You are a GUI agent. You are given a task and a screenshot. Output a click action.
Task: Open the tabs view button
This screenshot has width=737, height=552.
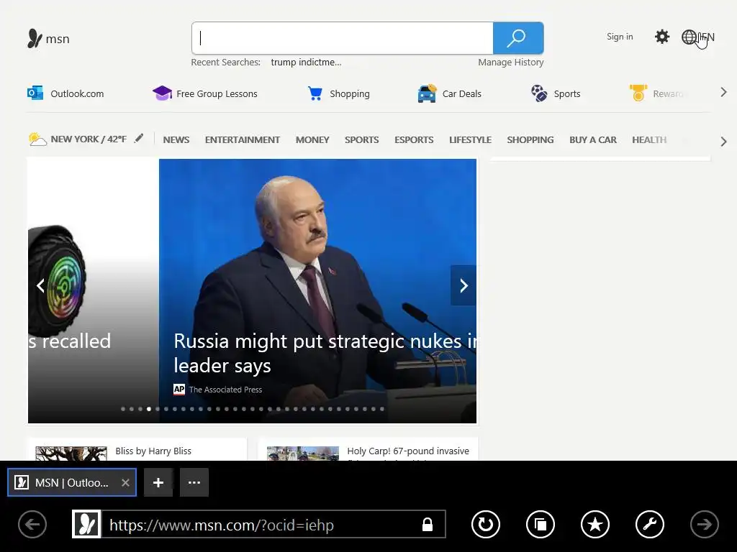[x=541, y=524]
